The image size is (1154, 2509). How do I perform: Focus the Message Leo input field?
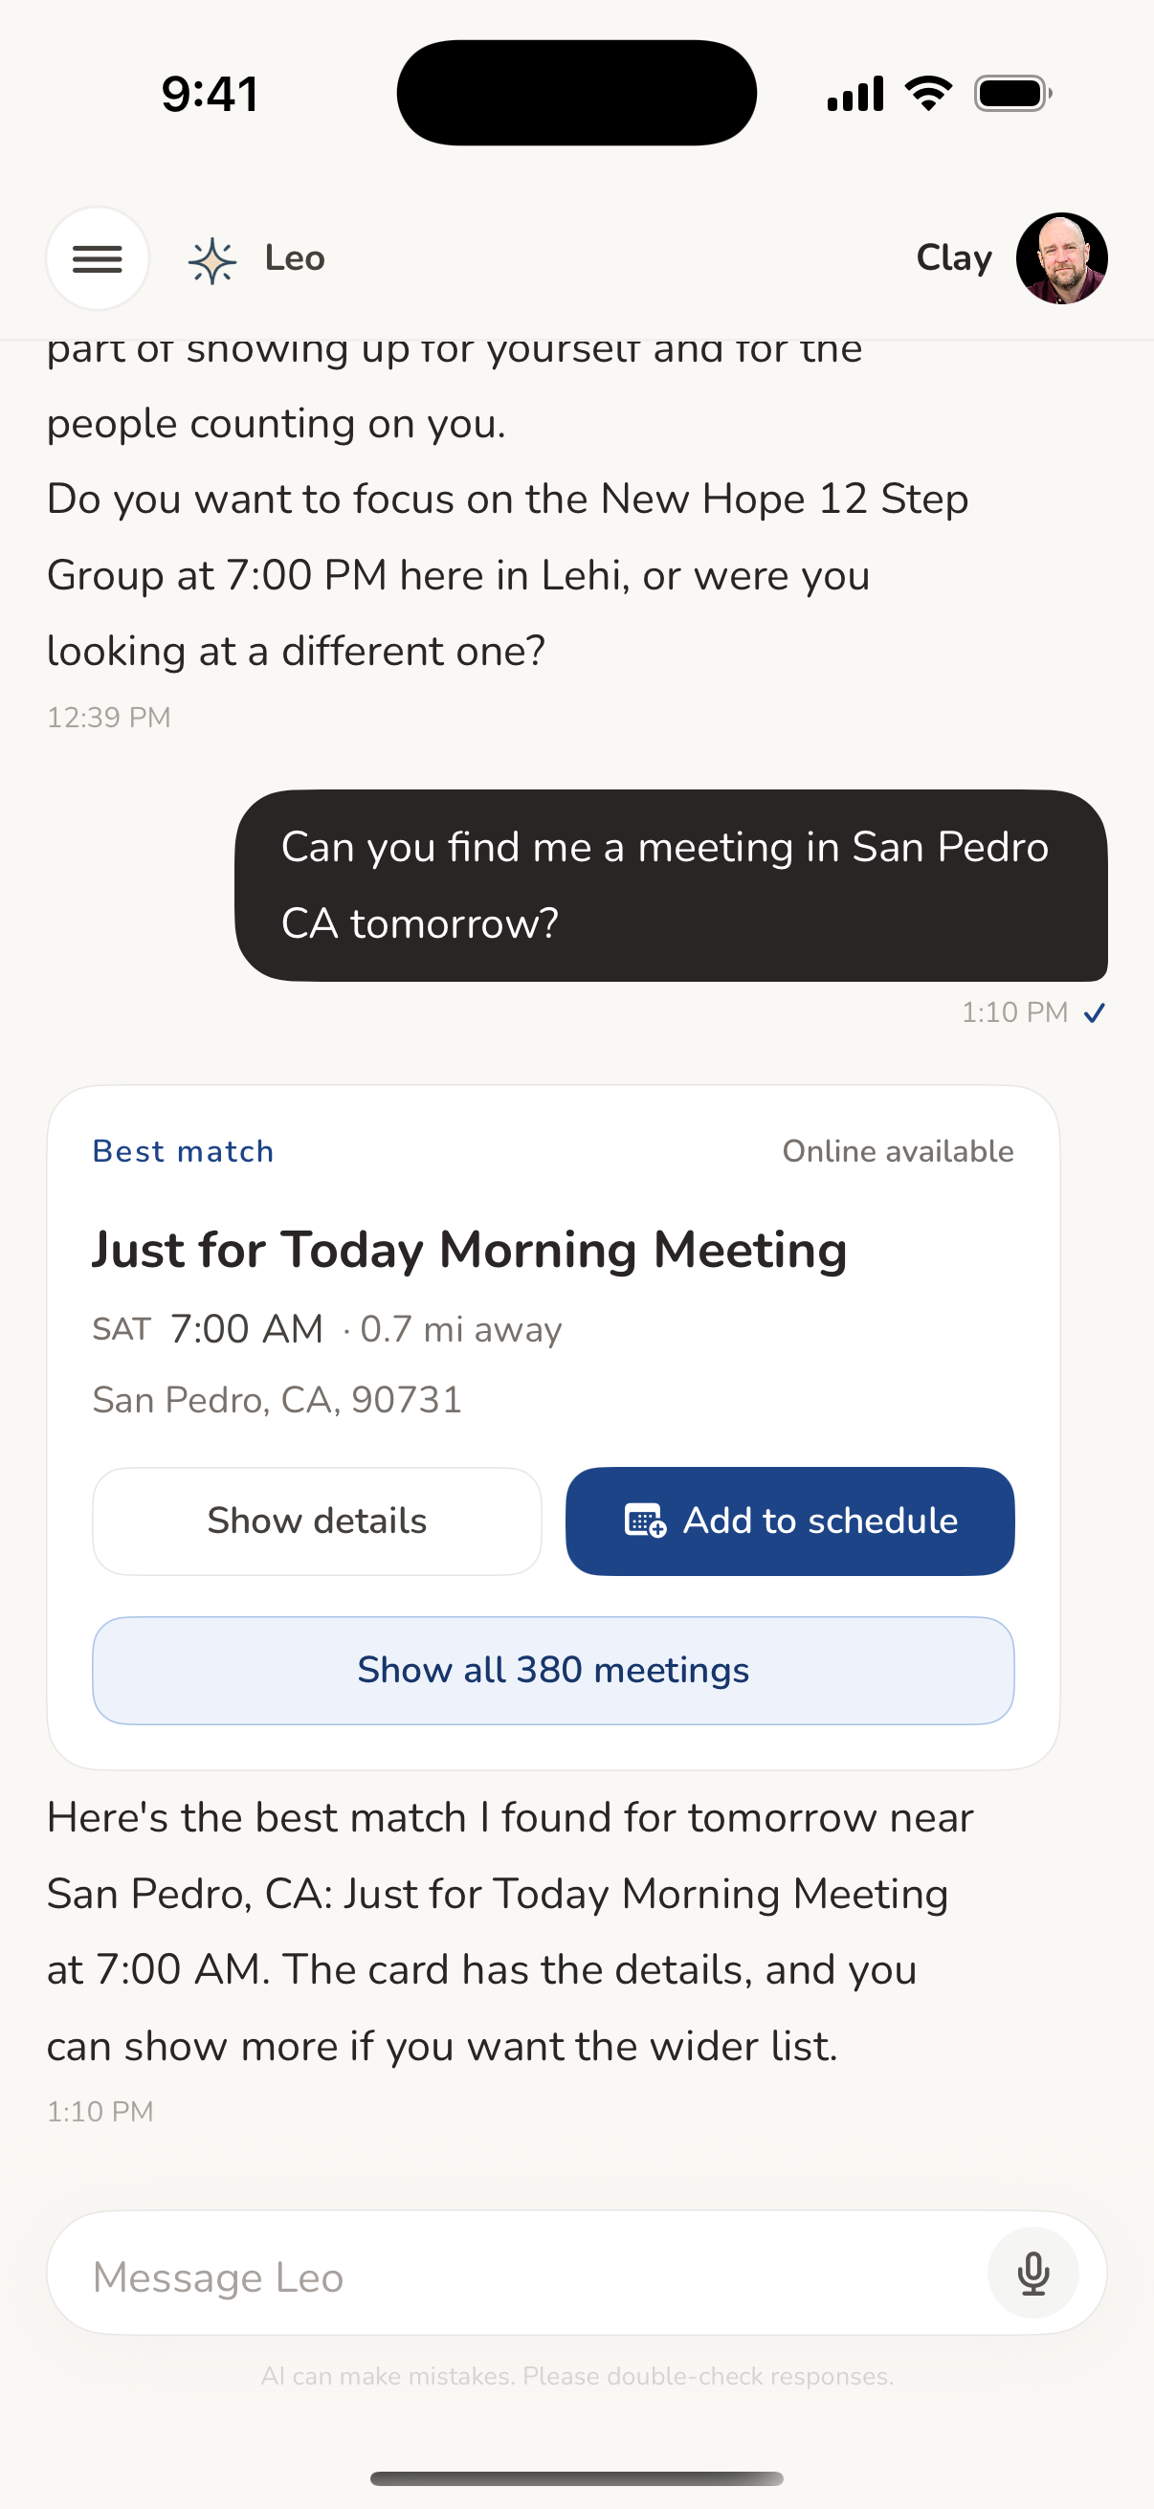tap(516, 2276)
